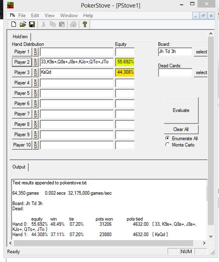219x262 pixels.
Task: Click the Copy toolbar icon
Action: tap(53, 24)
